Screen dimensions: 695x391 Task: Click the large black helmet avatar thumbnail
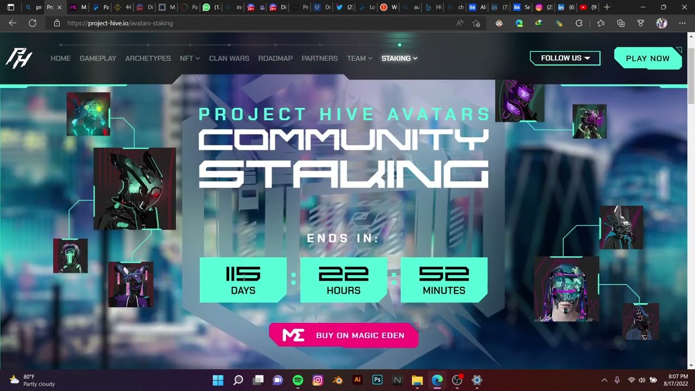pyautogui.click(x=135, y=188)
